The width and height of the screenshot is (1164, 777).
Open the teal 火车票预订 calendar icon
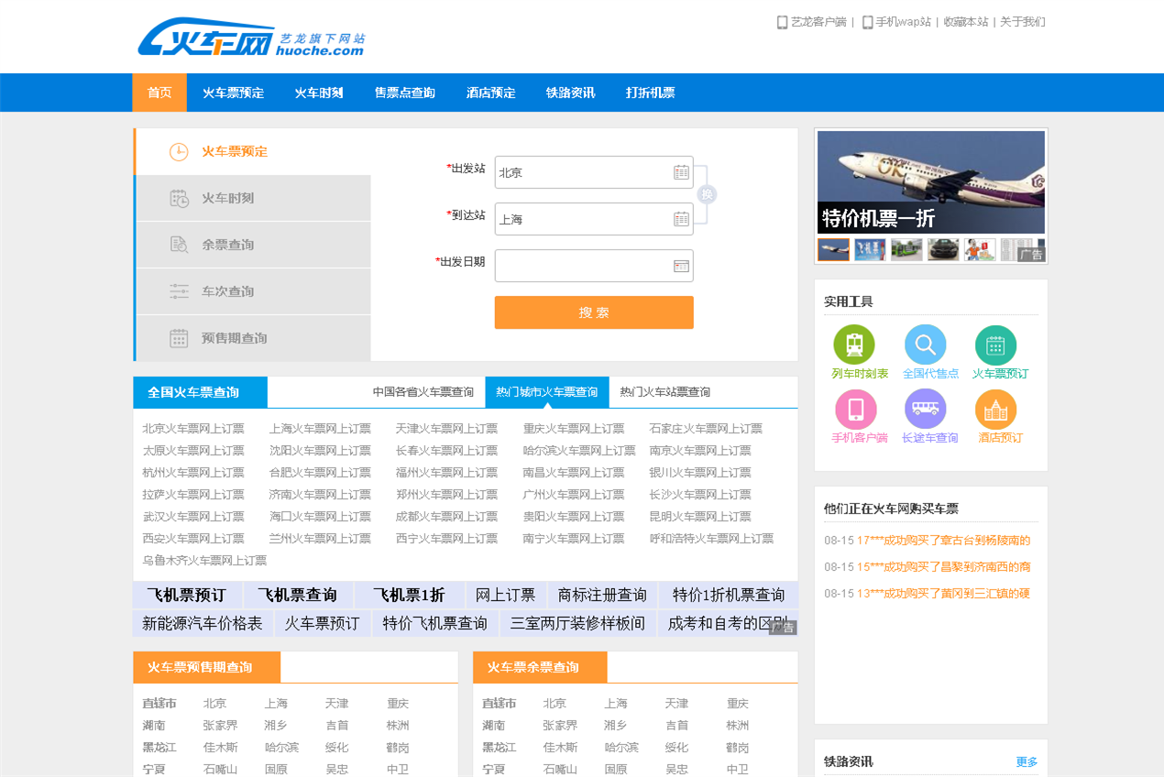pos(995,345)
